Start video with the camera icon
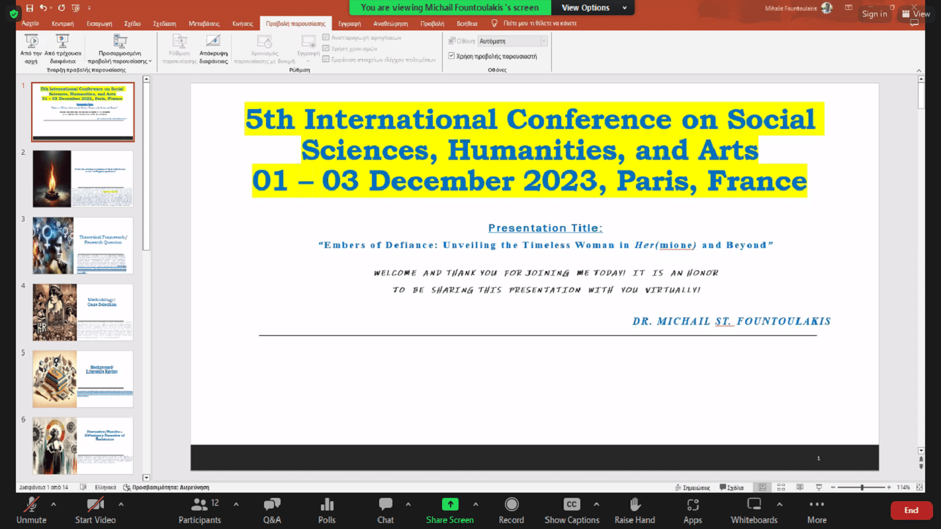Viewport: 941px width, 529px height. click(x=95, y=505)
